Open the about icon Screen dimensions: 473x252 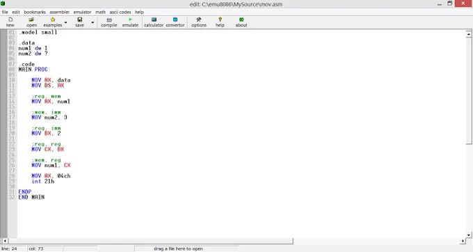[x=241, y=22]
